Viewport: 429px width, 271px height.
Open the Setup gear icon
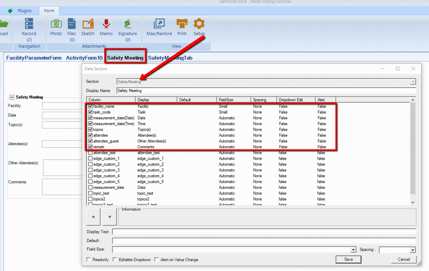click(199, 24)
